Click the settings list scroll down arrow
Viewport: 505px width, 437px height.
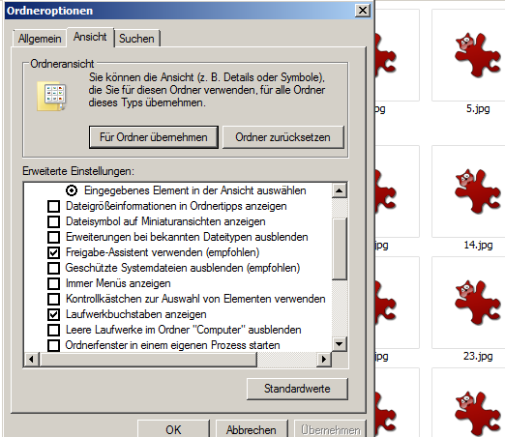[x=340, y=344]
